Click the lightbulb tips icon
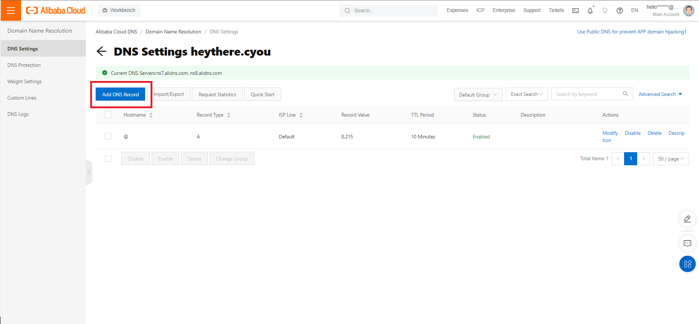The image size is (699, 324). [x=605, y=11]
